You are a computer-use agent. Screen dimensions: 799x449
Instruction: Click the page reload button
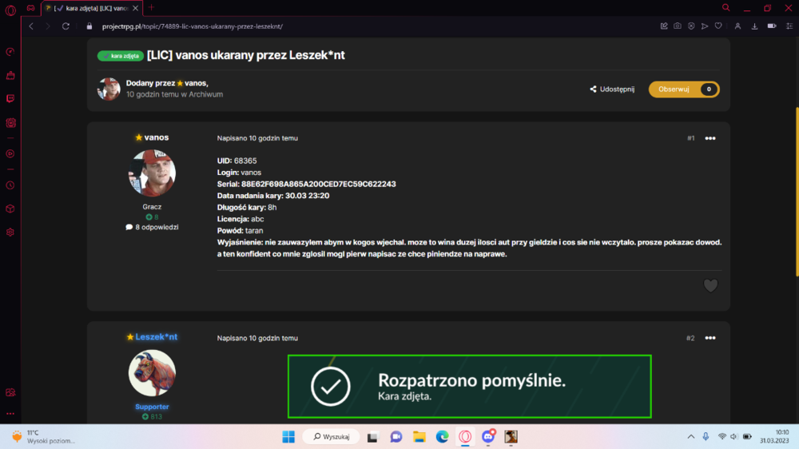click(66, 26)
